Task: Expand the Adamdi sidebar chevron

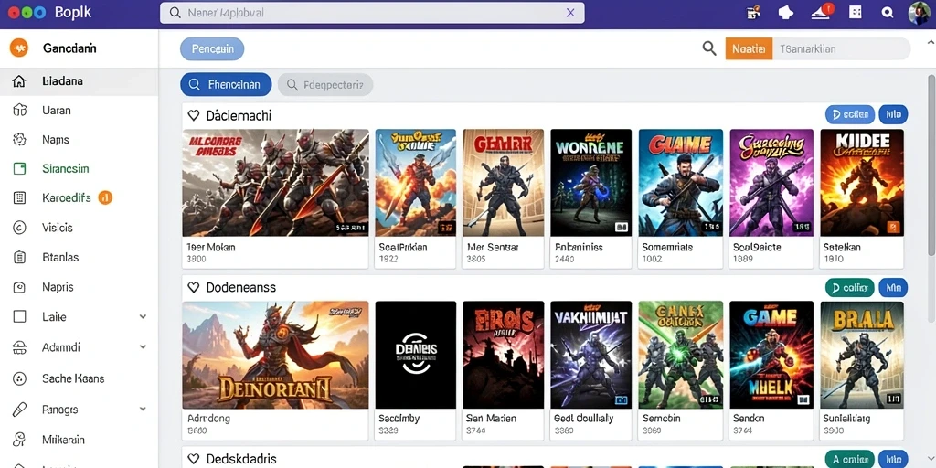Action: (143, 346)
